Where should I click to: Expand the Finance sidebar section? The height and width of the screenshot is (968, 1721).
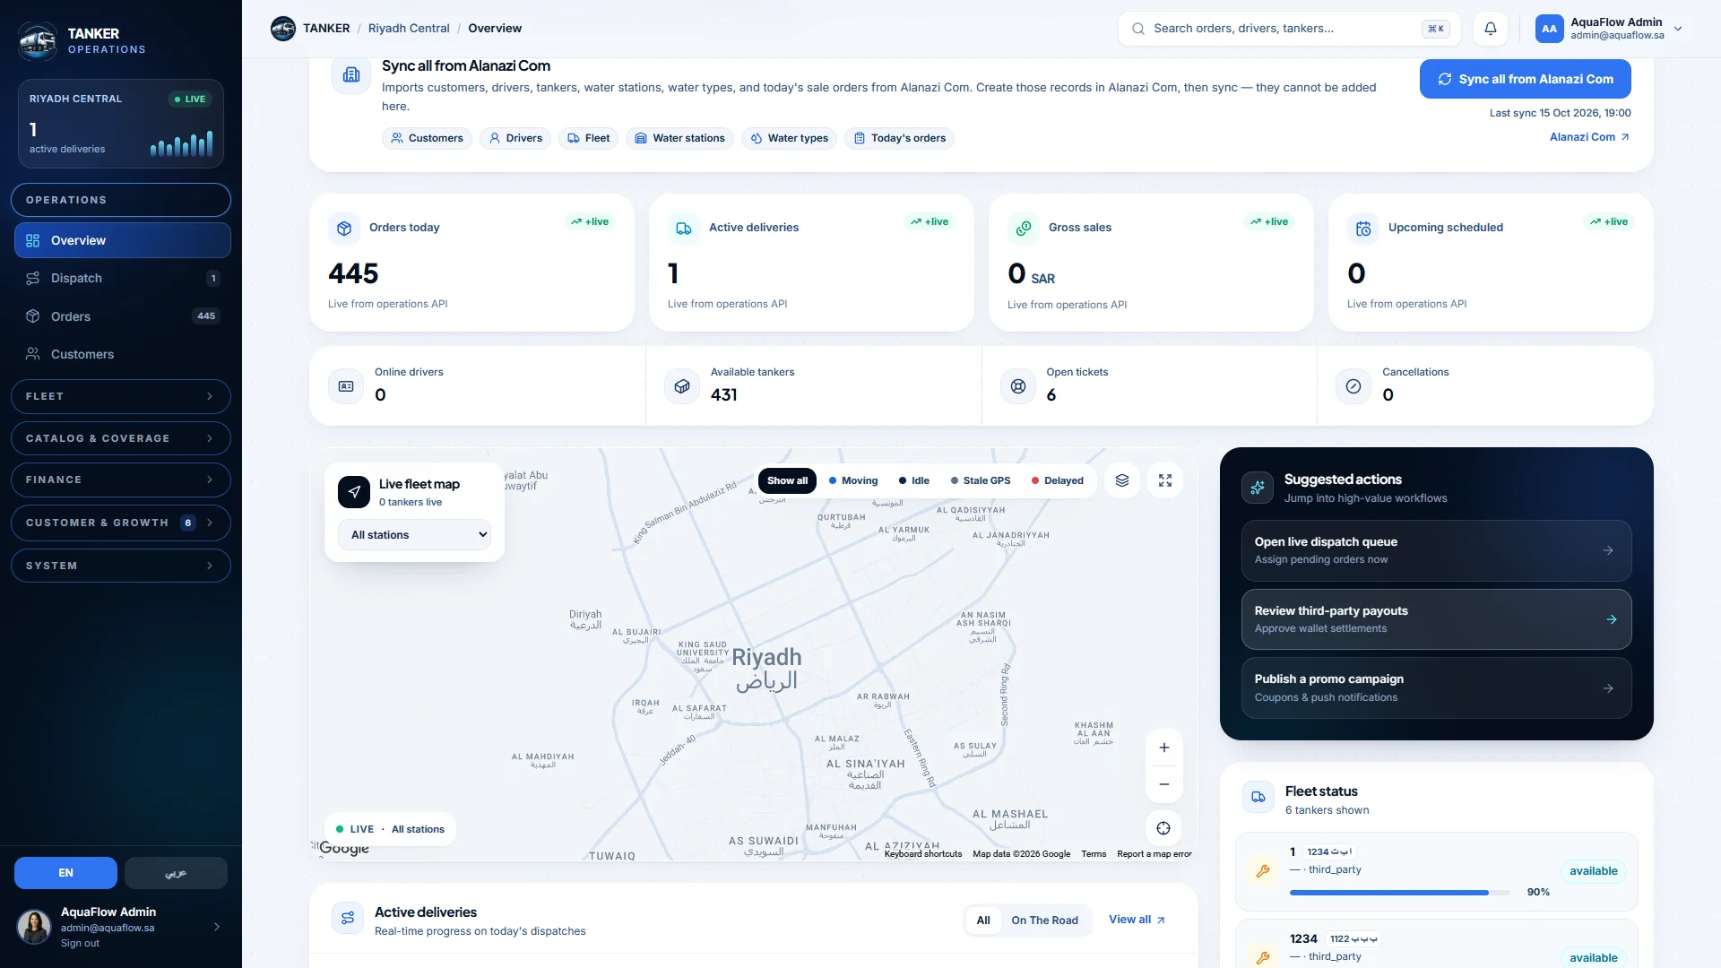[x=121, y=480]
